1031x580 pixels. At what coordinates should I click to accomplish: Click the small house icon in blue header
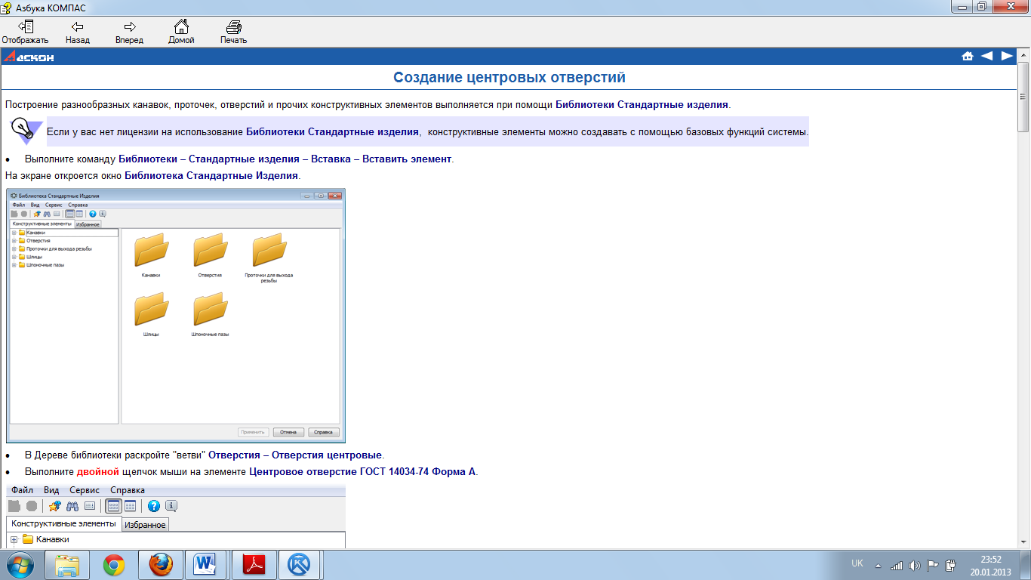coord(968,56)
